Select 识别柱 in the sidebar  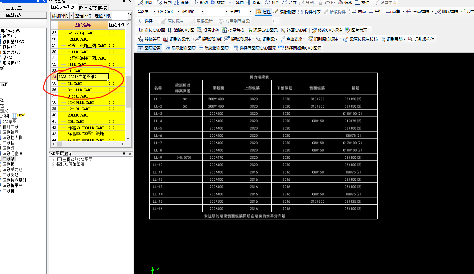(8, 143)
